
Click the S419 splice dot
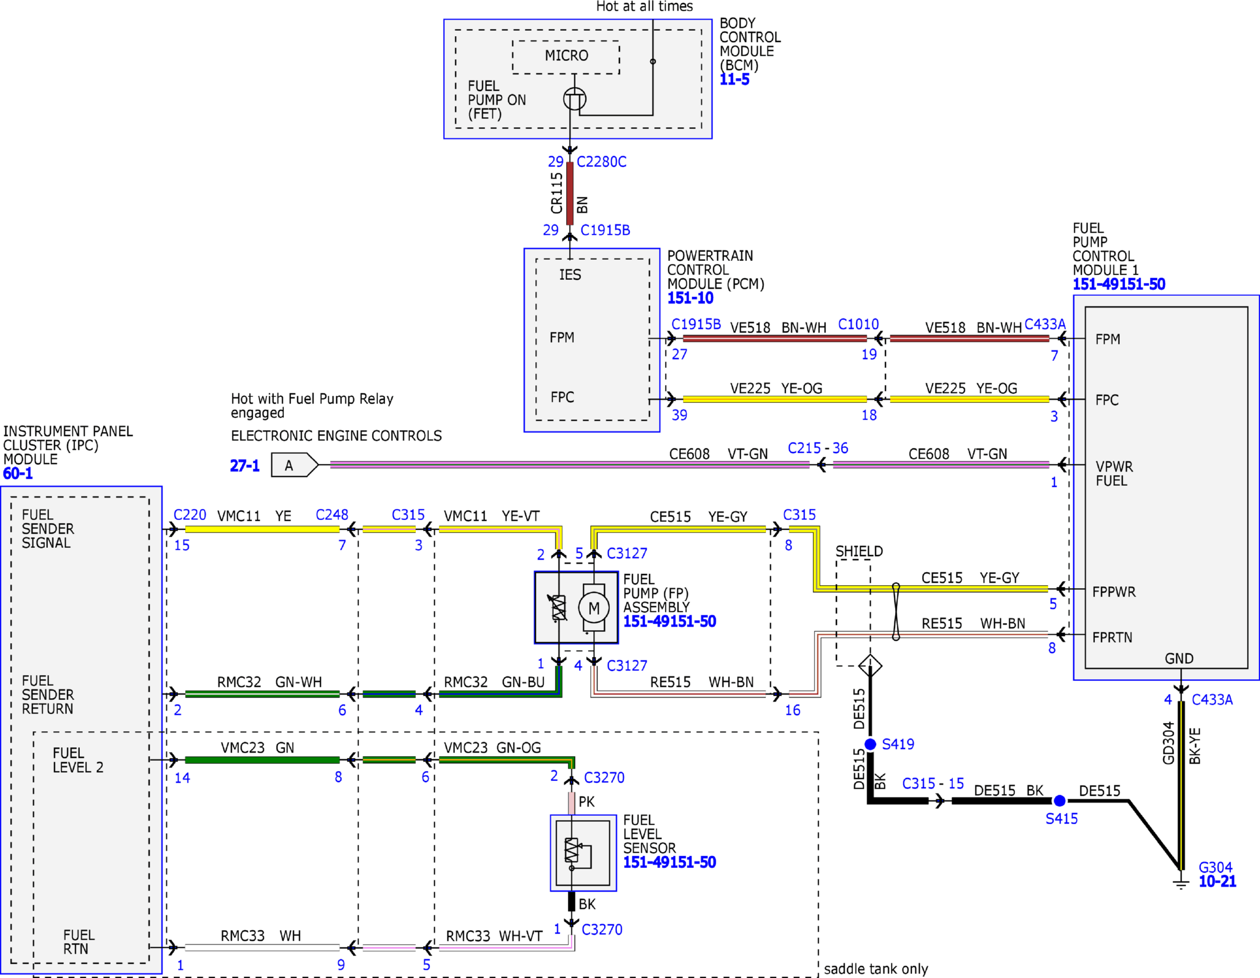click(x=870, y=744)
